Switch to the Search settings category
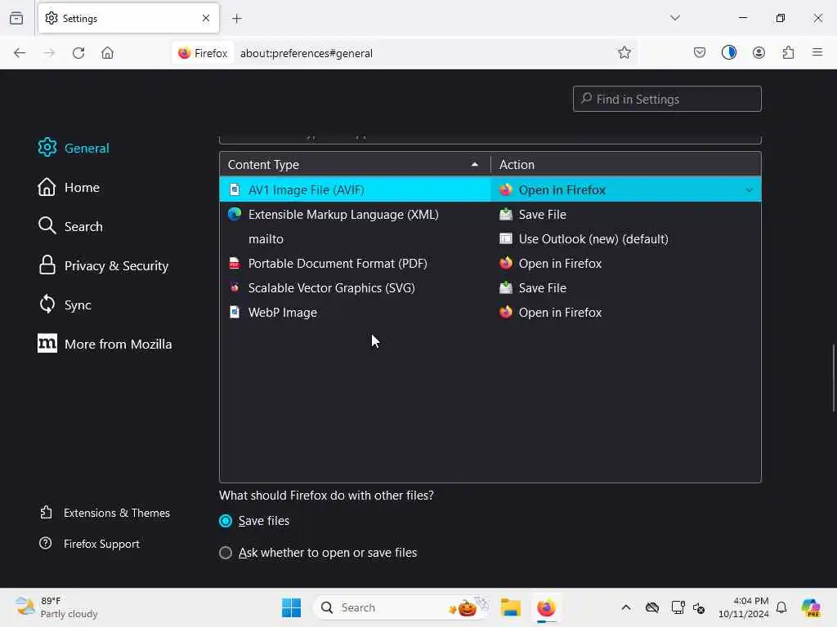The height and width of the screenshot is (627, 837). point(70,226)
